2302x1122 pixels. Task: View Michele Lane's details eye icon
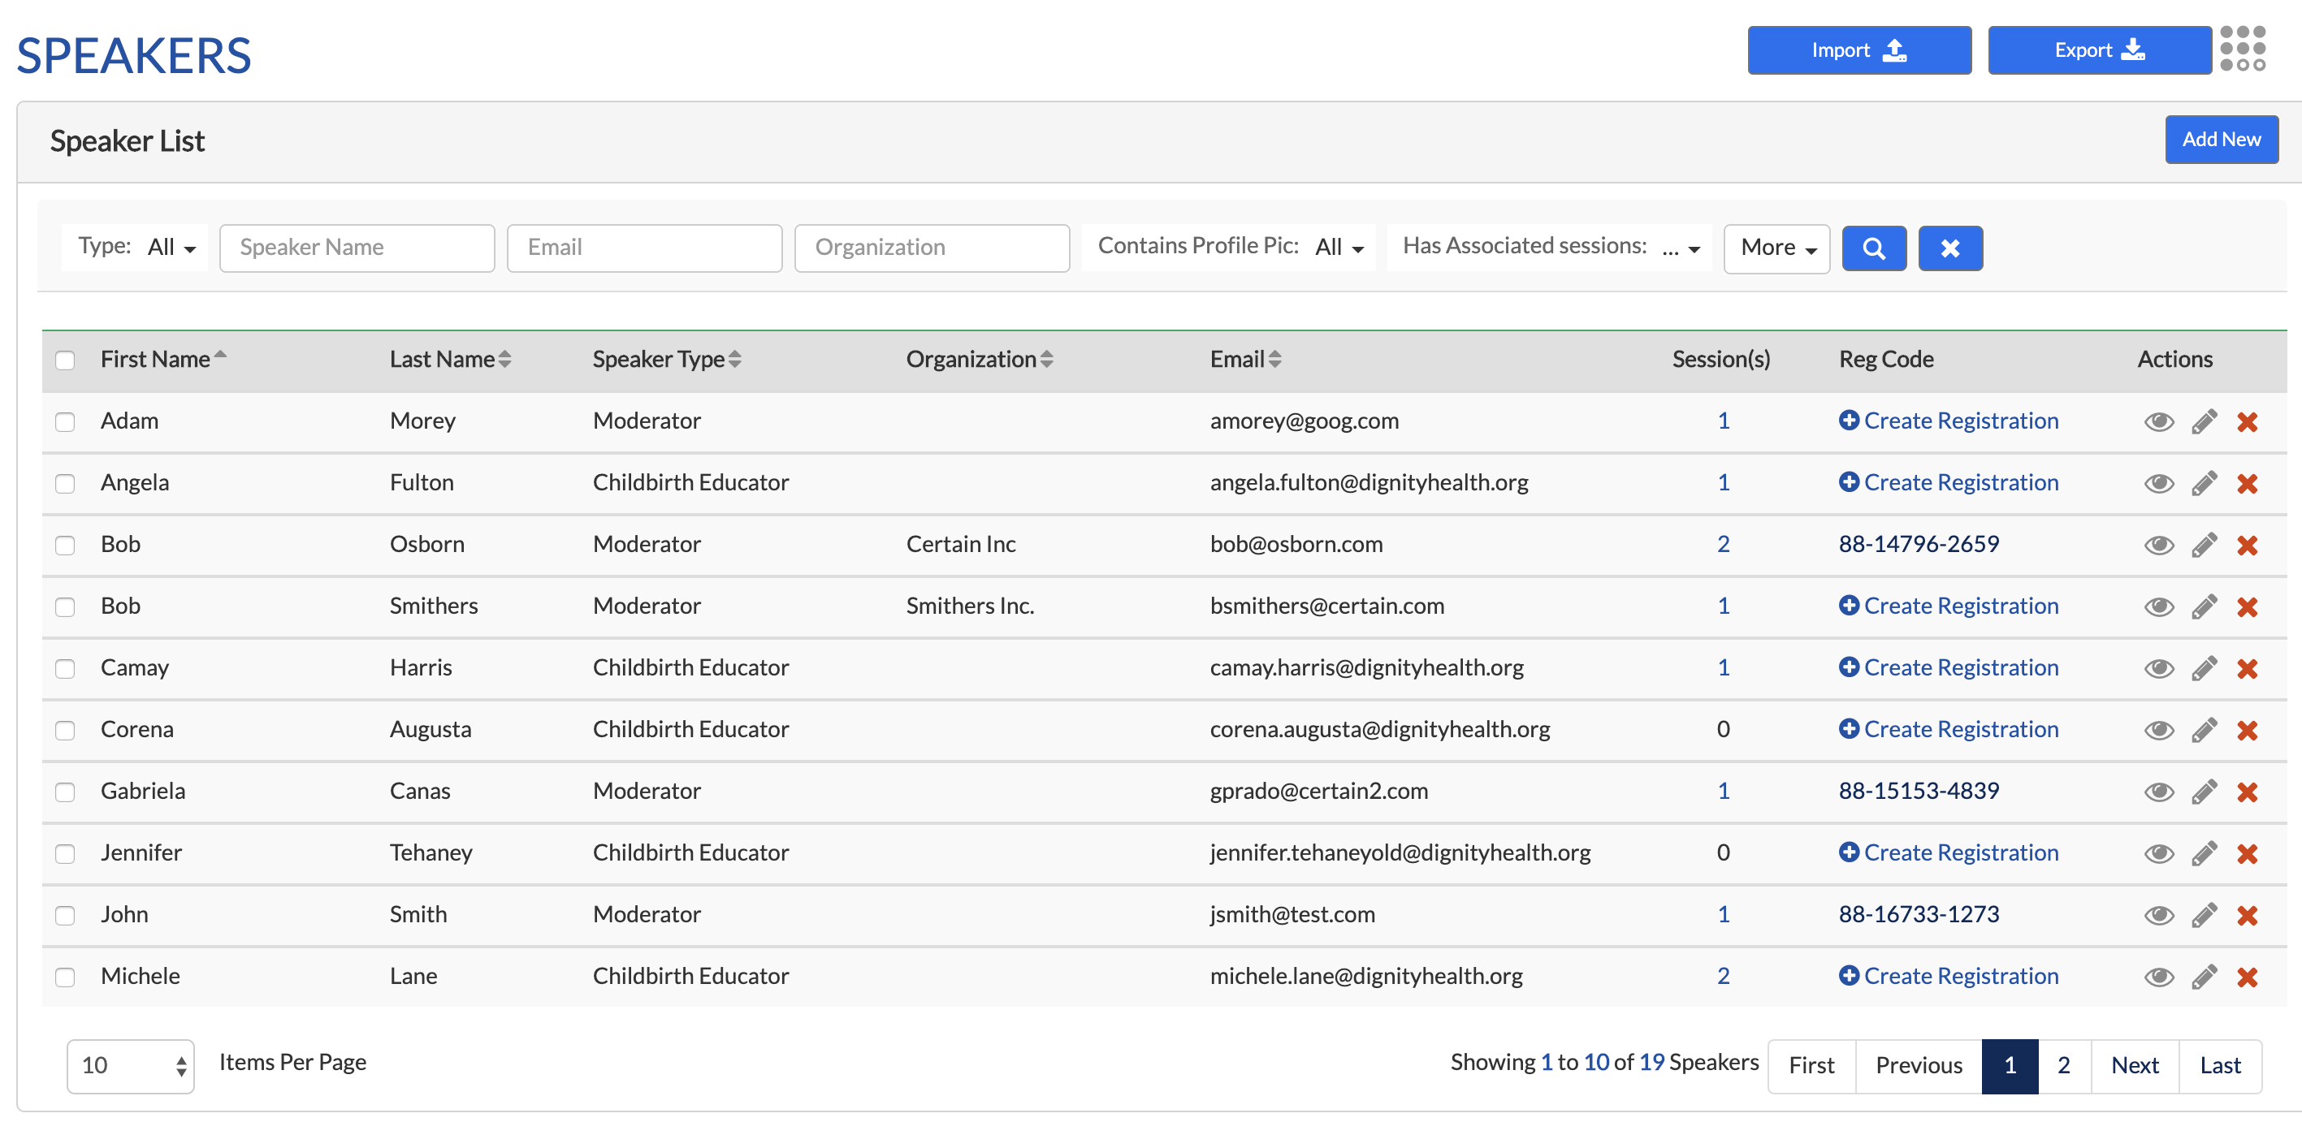coord(2159,977)
